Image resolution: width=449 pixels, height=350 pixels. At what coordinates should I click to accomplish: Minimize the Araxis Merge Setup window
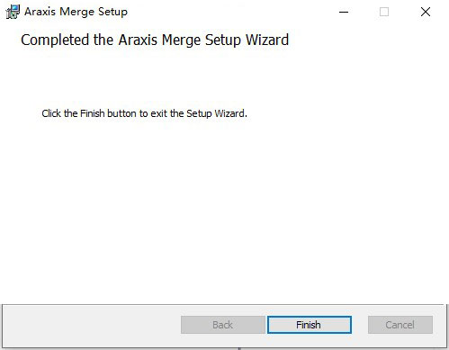(x=344, y=12)
